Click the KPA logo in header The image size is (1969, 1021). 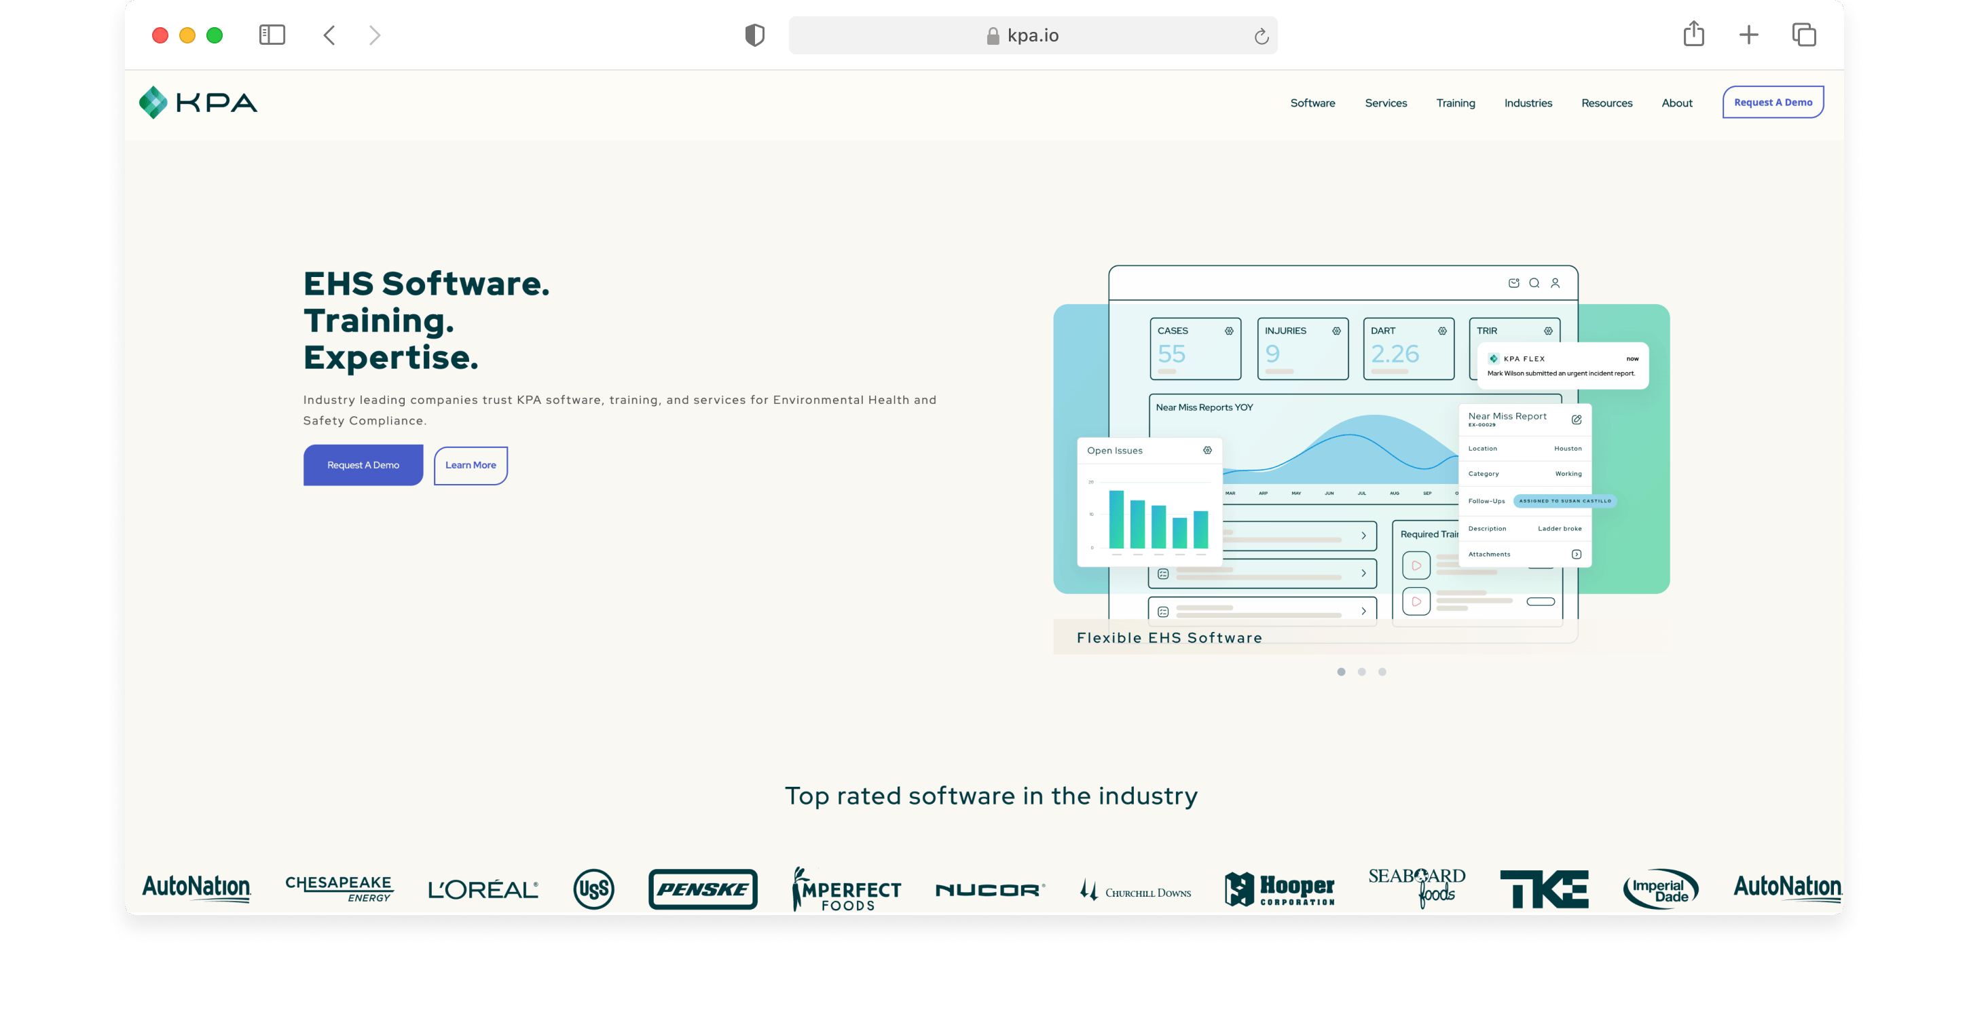coord(198,103)
